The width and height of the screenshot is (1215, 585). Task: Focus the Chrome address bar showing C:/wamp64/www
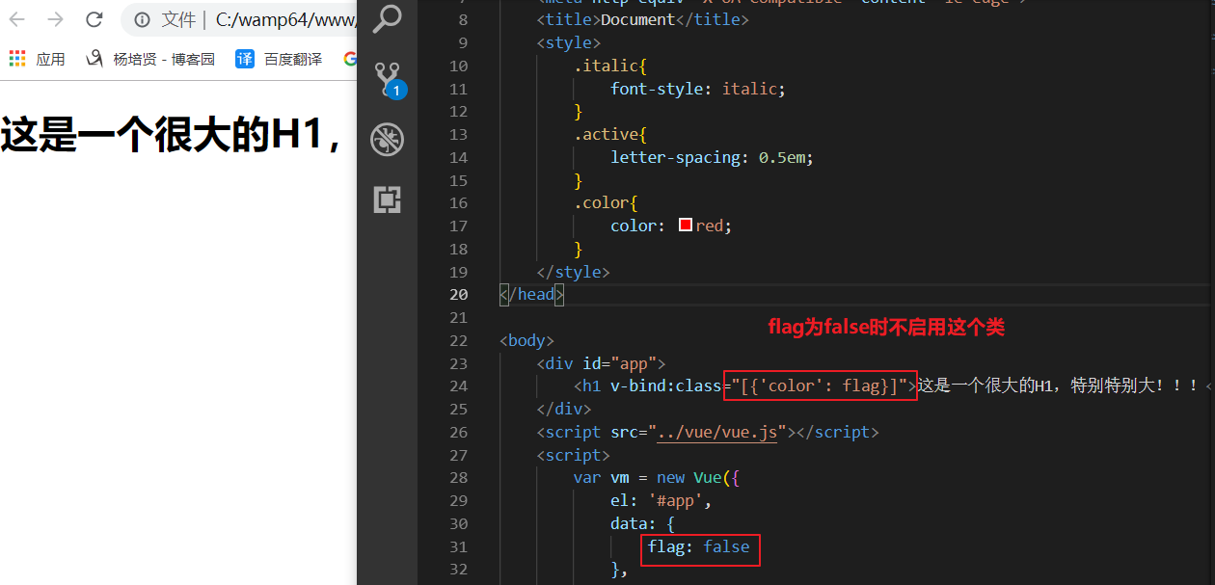[x=241, y=19]
